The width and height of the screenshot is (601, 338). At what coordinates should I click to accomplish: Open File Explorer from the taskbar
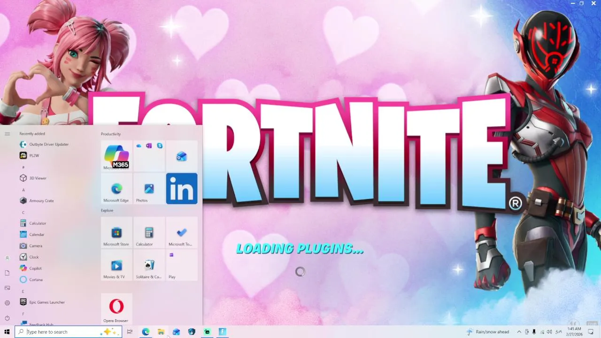161,332
